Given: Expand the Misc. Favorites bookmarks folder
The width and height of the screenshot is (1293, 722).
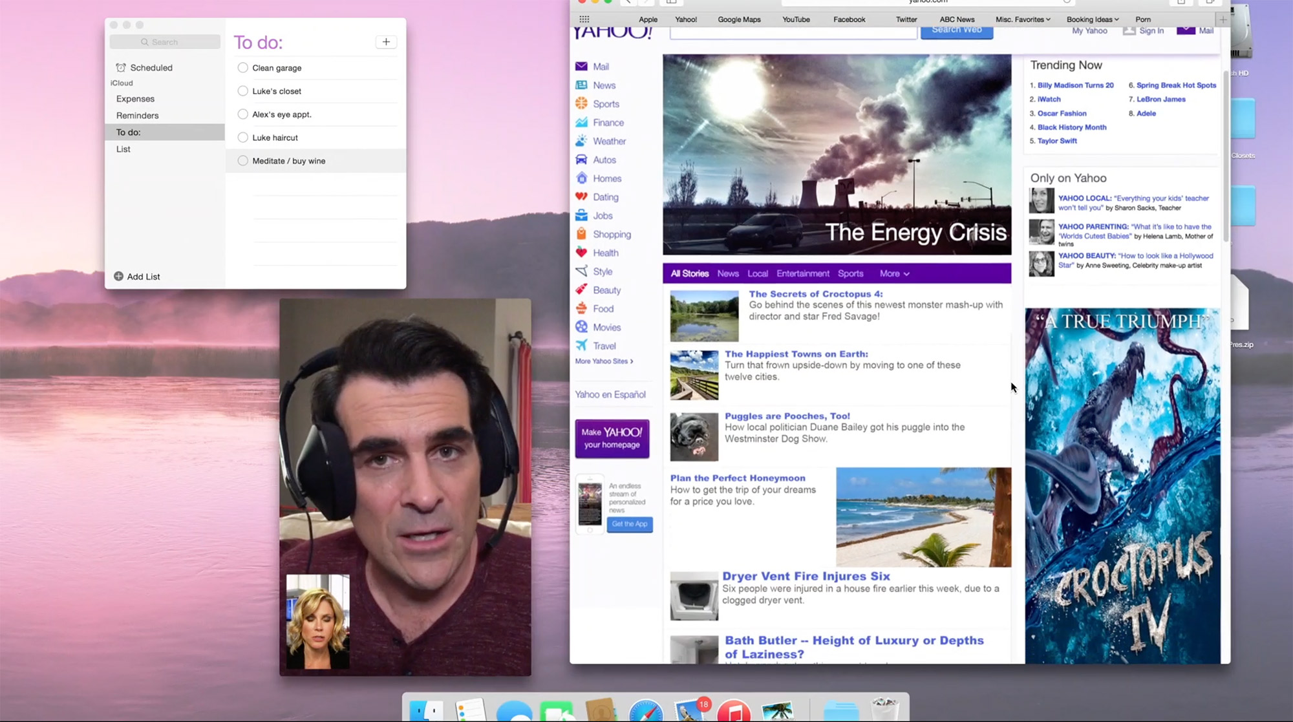Looking at the screenshot, I should (x=1023, y=19).
